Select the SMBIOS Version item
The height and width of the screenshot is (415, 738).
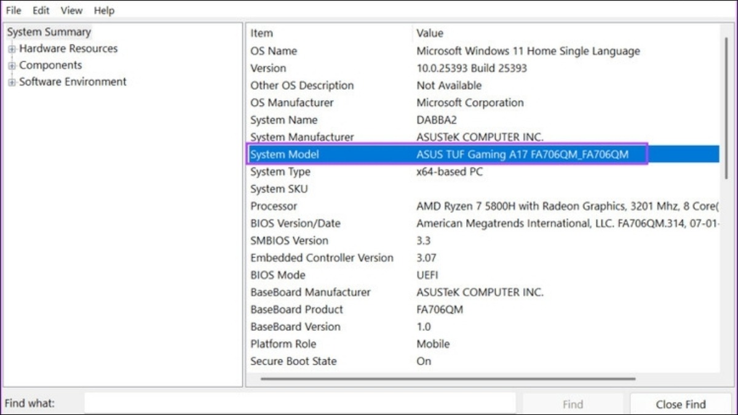click(289, 240)
